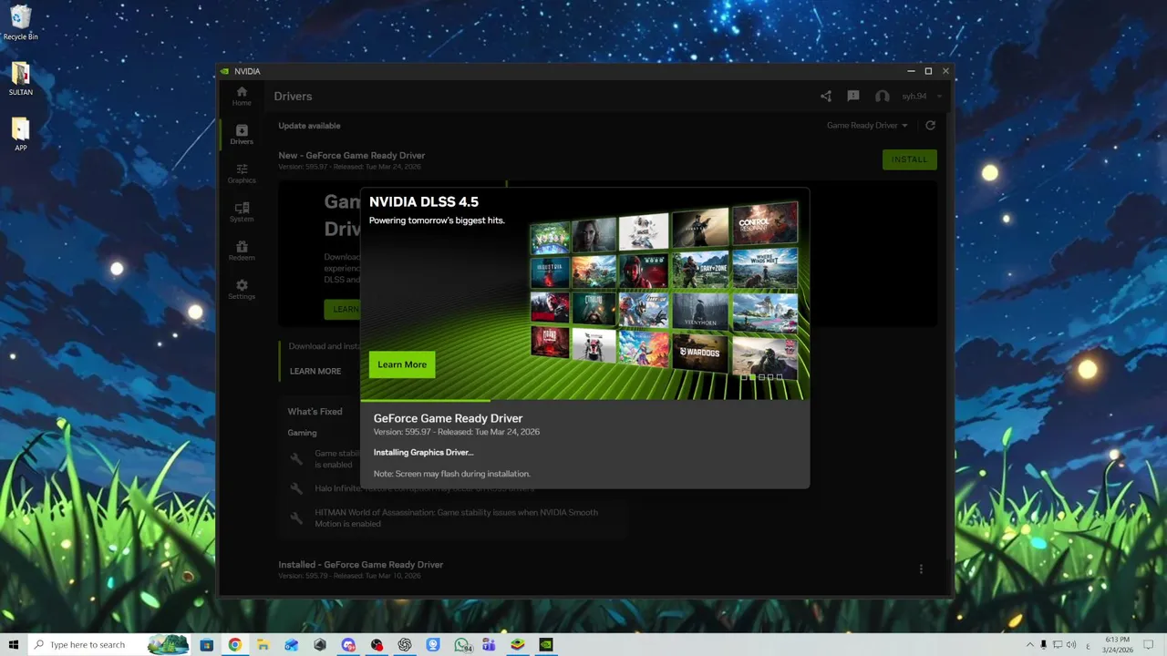Open BlueStacks from taskbar
The image size is (1167, 656).
coord(517,644)
